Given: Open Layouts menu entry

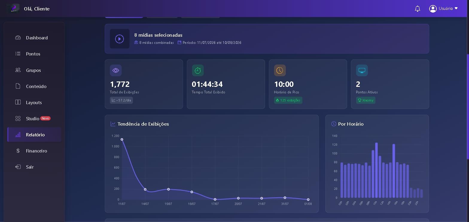Looking at the screenshot, I should tap(34, 102).
